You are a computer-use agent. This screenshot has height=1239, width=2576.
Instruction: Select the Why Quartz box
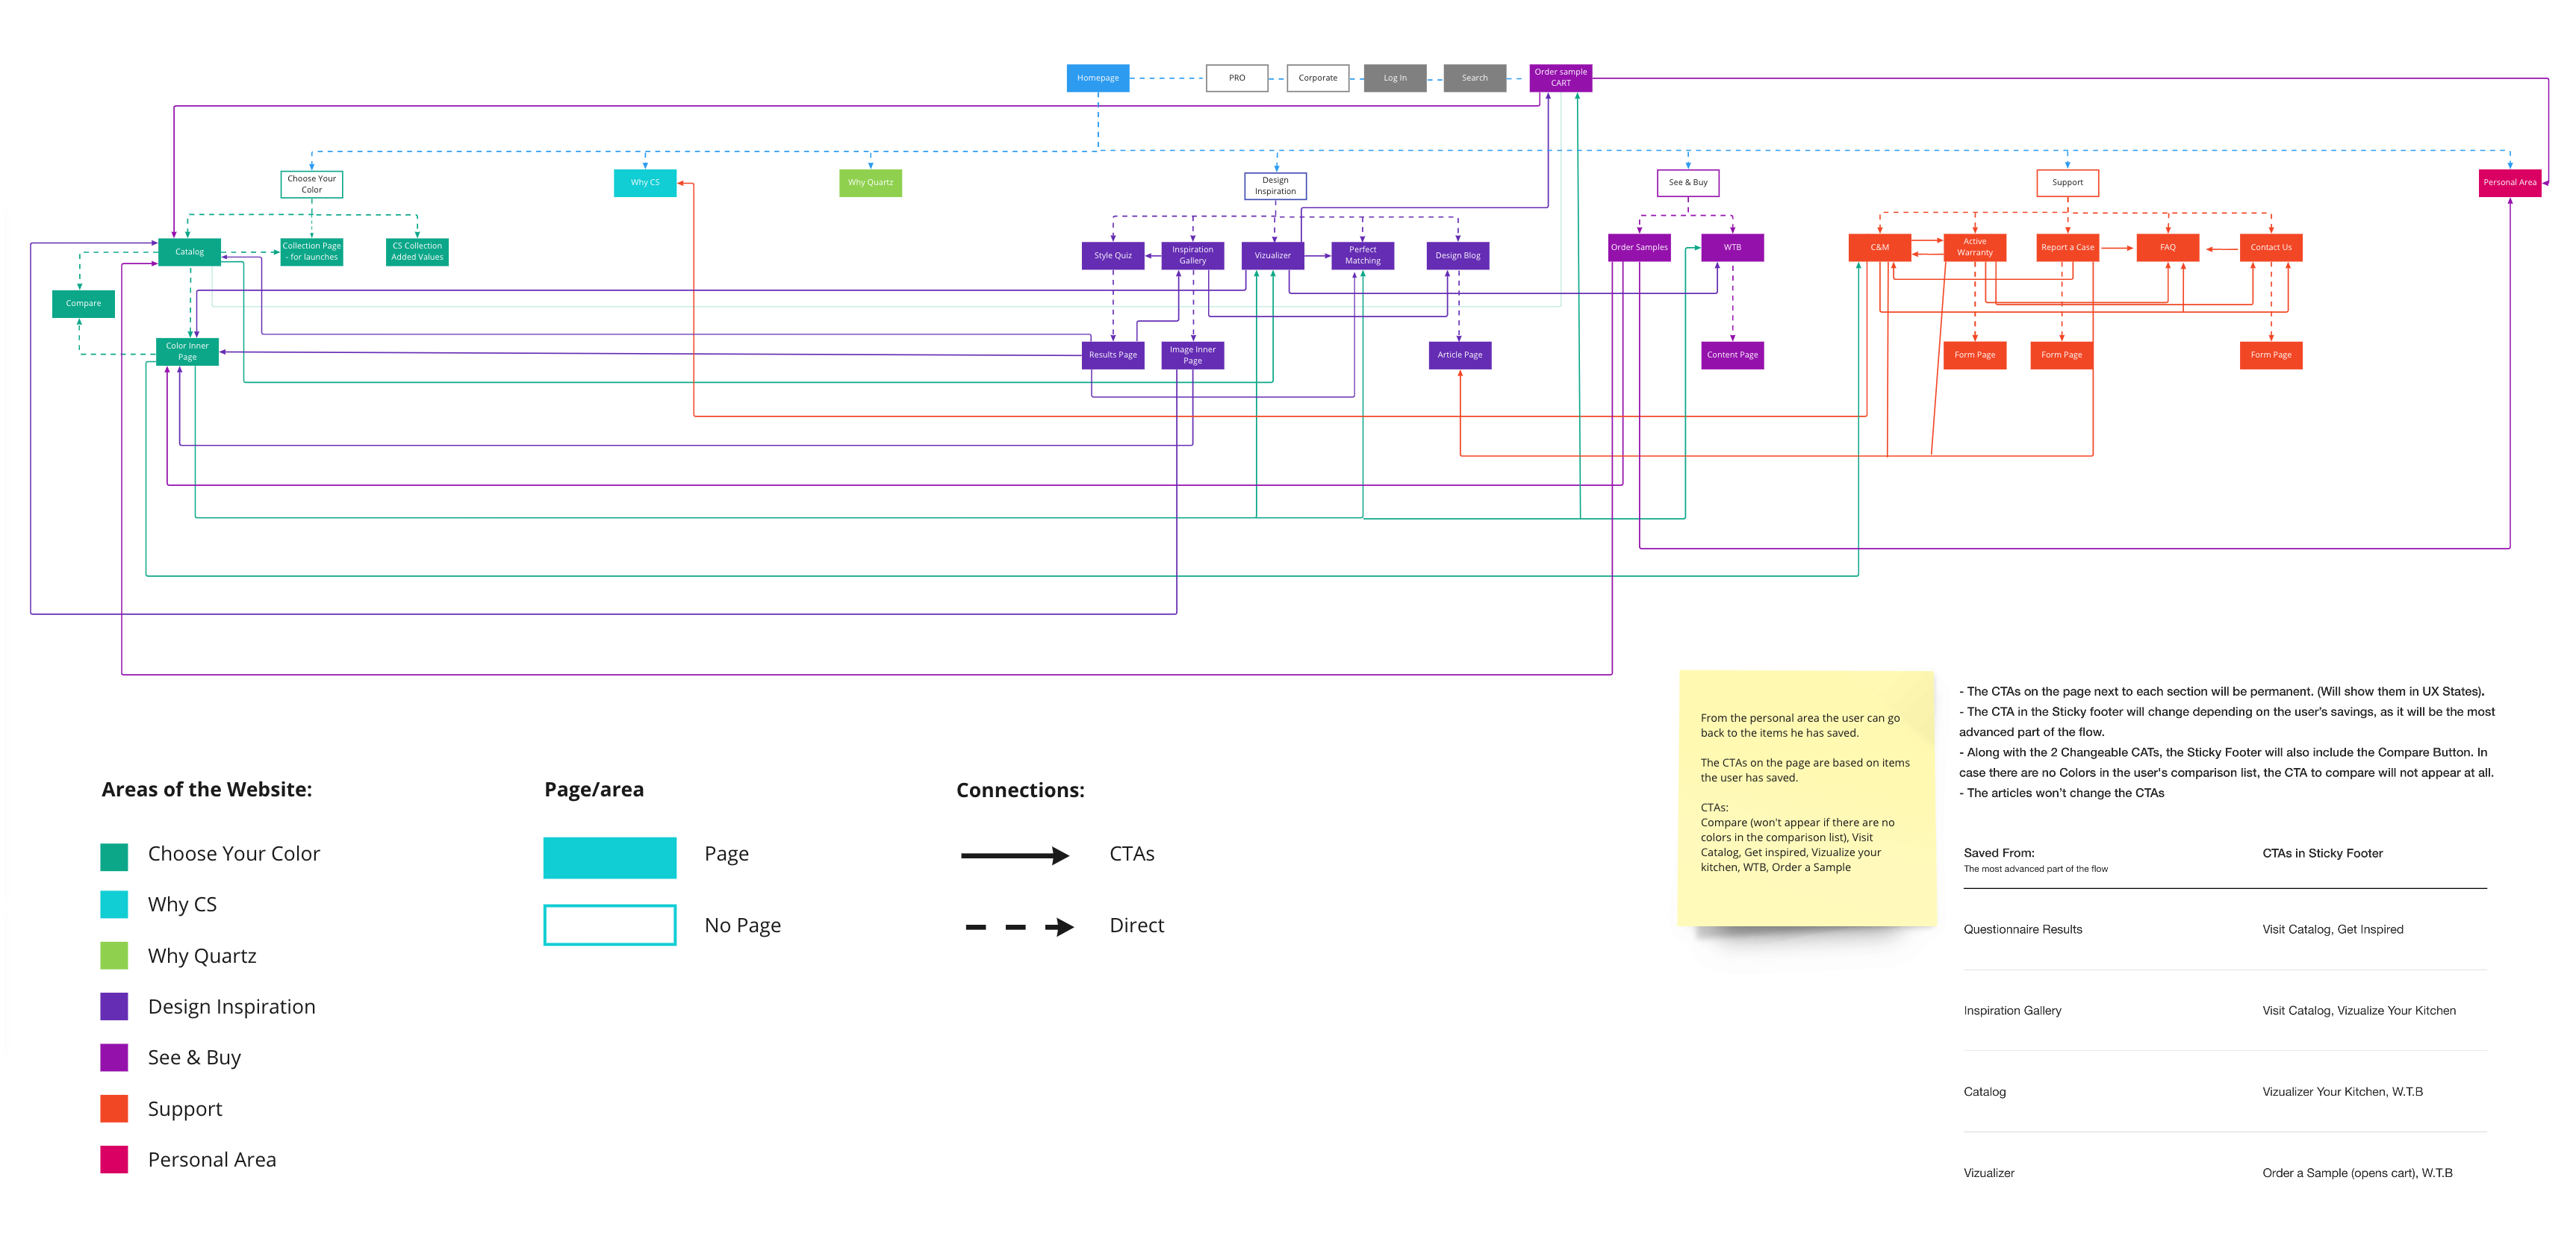pos(870,183)
